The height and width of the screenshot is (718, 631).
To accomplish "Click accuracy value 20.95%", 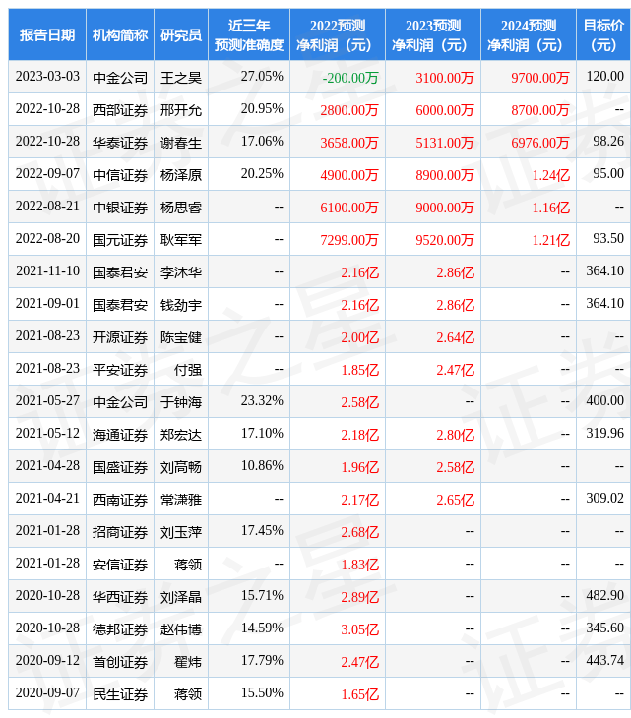I will tap(262, 108).
